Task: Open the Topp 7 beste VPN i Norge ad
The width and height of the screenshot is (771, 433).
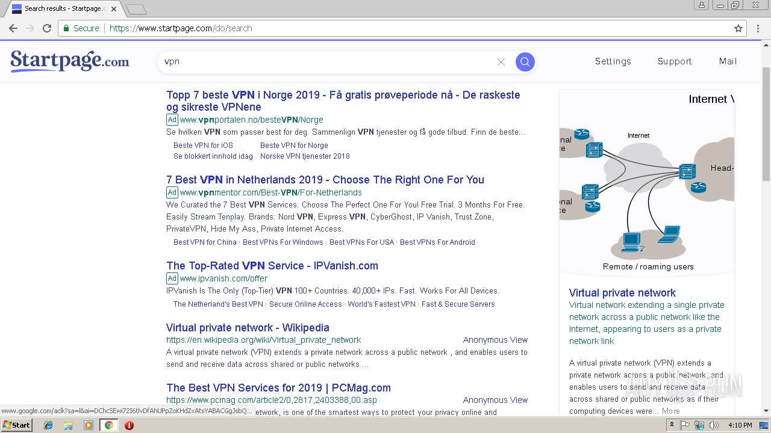Action: pos(343,101)
